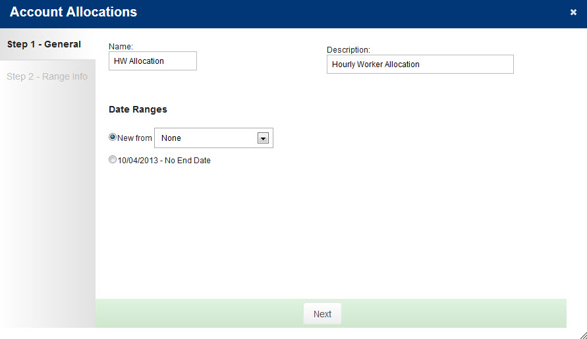
Task: Open the New from date dropdown arrow
Action: click(x=263, y=138)
